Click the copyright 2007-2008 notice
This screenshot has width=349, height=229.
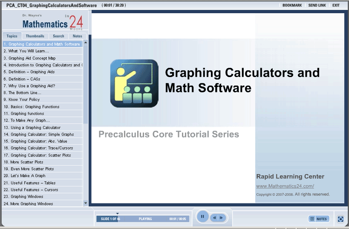293,195
